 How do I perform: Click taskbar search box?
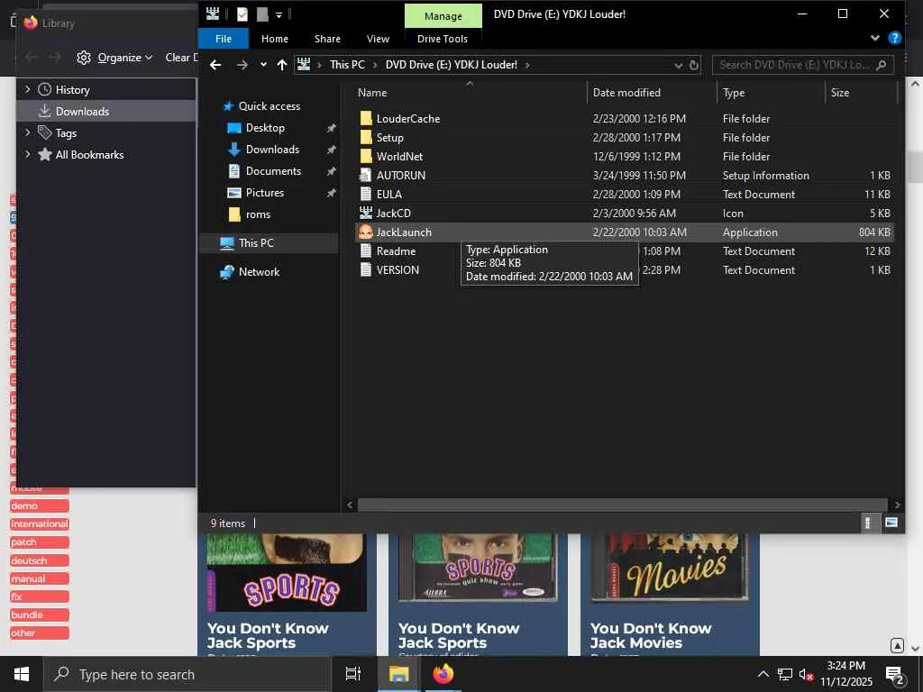coord(187,674)
